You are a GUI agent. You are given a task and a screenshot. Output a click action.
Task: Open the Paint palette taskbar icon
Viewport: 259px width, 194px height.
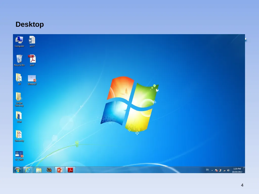[x=49, y=170]
